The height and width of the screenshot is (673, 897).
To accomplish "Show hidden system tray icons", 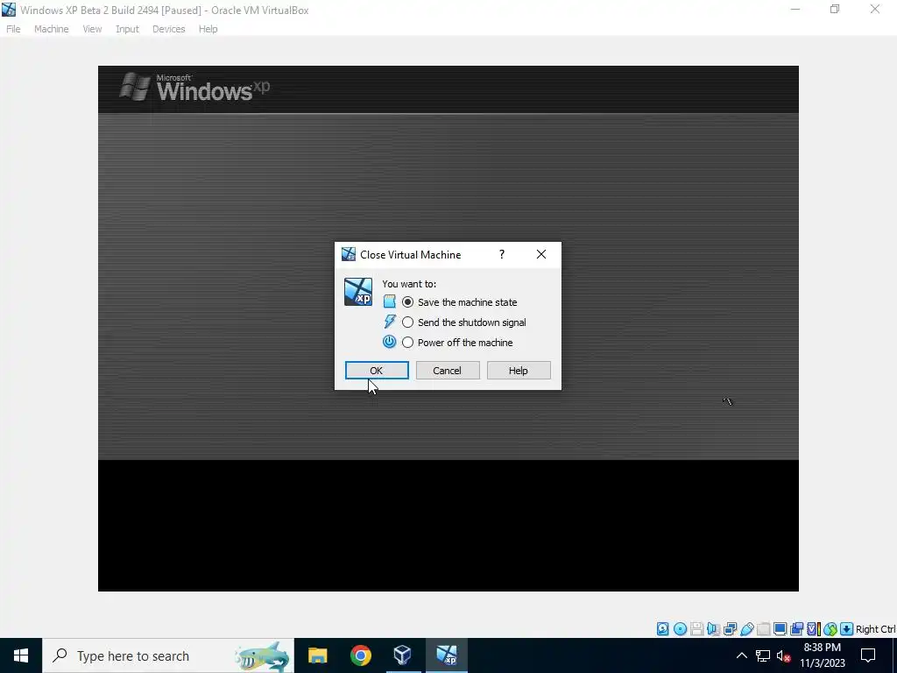I will [741, 655].
